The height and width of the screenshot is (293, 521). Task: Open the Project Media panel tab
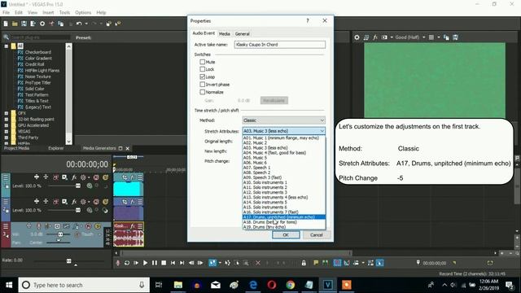pyautogui.click(x=17, y=148)
